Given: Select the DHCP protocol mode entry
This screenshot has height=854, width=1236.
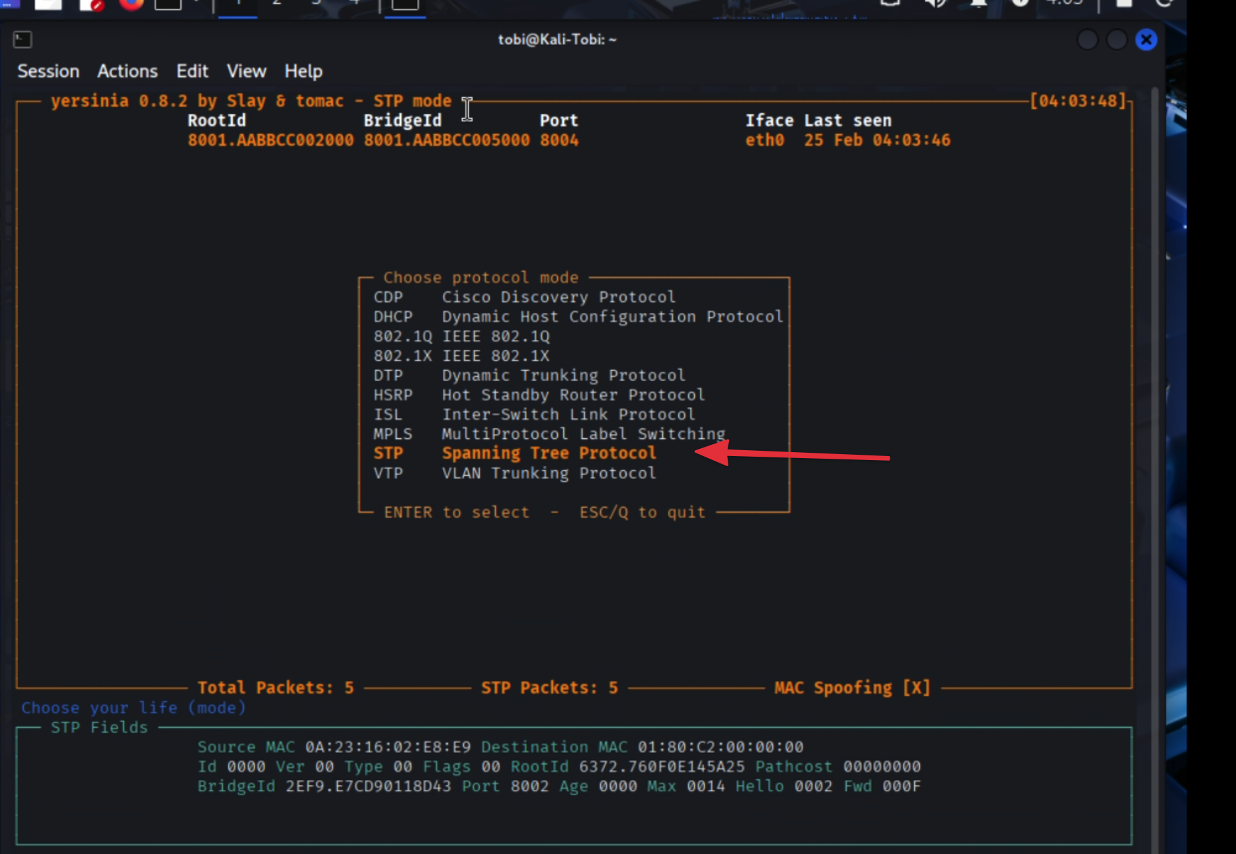Looking at the screenshot, I should [x=611, y=317].
